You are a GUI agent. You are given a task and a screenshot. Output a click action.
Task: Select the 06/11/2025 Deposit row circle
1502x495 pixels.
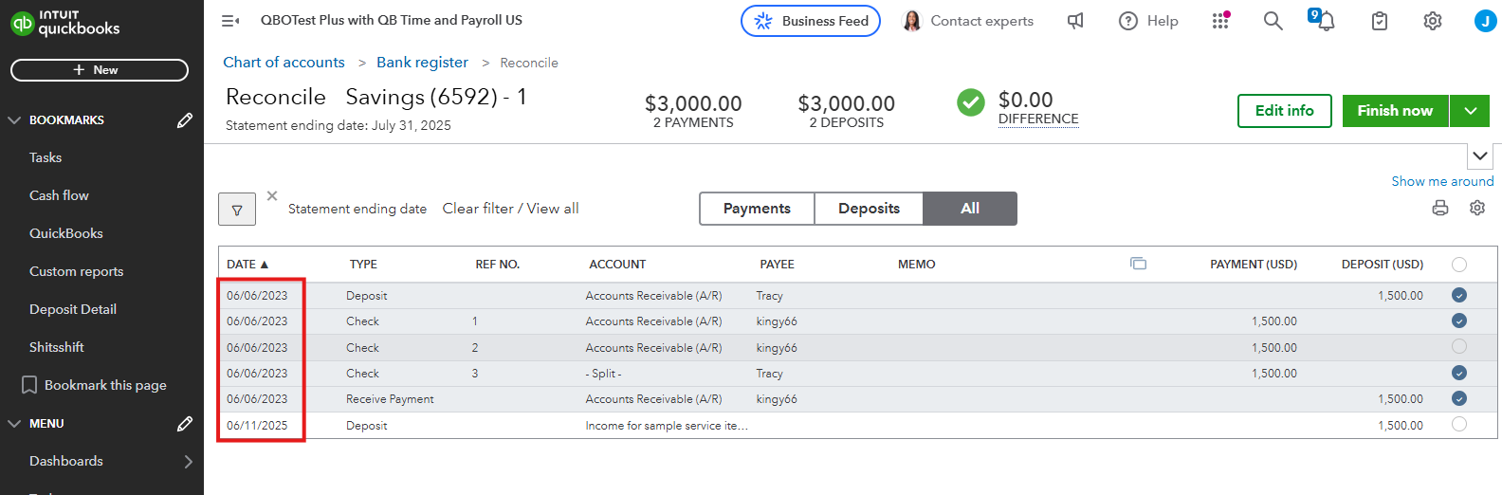pyautogui.click(x=1459, y=425)
